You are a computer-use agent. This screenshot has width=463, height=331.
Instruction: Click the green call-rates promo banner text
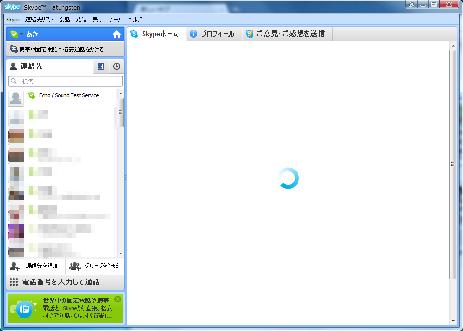tap(77, 308)
